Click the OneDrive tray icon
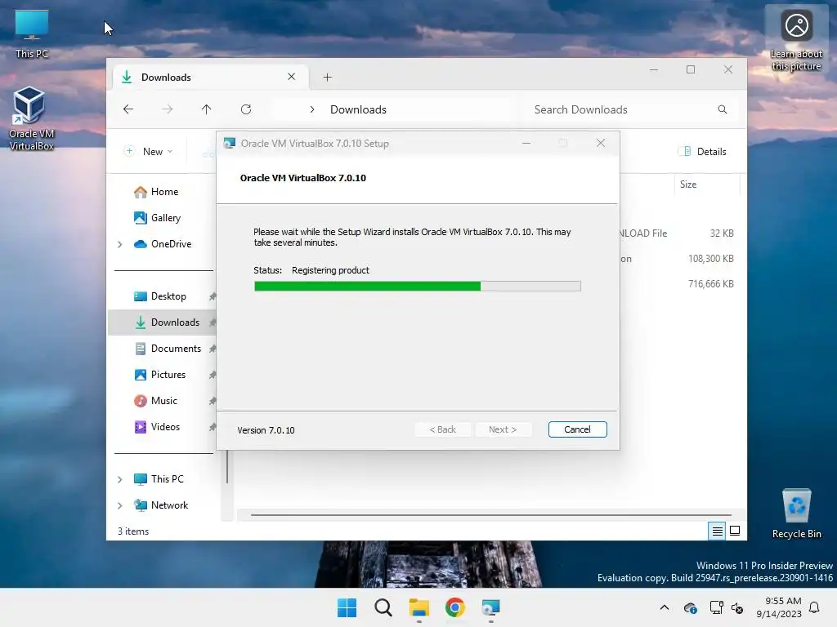837x627 pixels. point(690,607)
